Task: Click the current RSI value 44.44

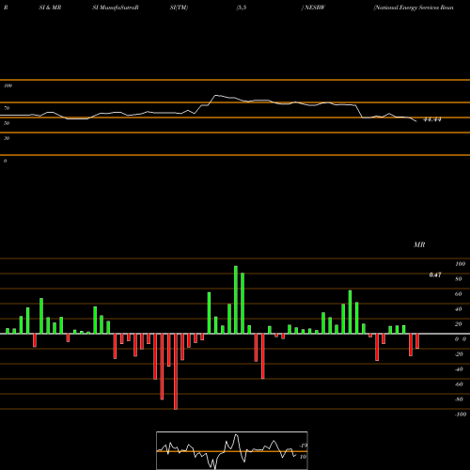Action: coord(432,119)
